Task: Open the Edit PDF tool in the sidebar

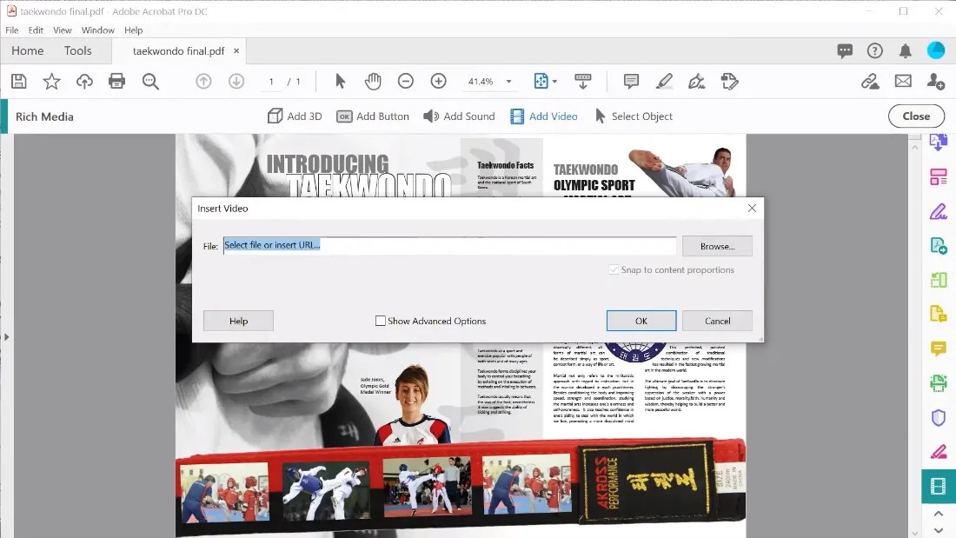Action: [x=939, y=211]
